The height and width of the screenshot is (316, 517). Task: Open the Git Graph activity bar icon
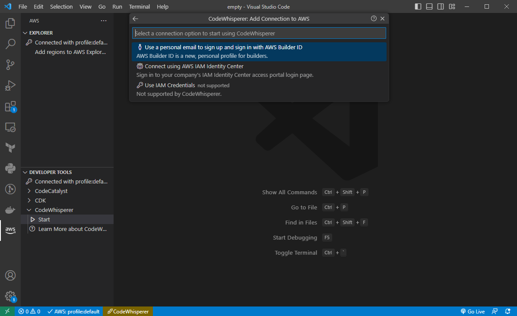pyautogui.click(x=10, y=189)
